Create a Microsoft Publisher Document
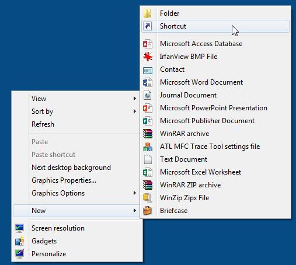This screenshot has height=265, width=296. tap(215, 121)
